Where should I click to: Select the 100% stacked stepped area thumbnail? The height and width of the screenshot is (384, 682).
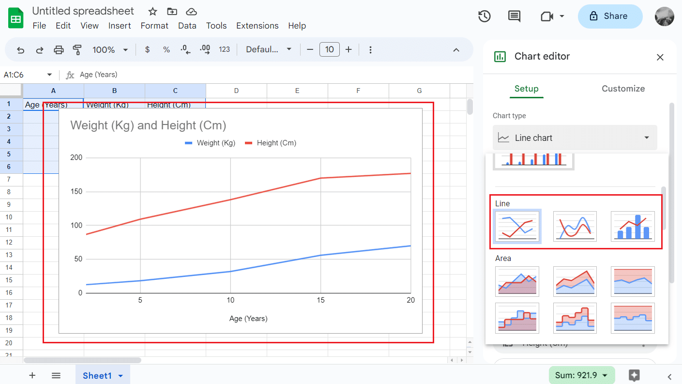[x=633, y=318]
